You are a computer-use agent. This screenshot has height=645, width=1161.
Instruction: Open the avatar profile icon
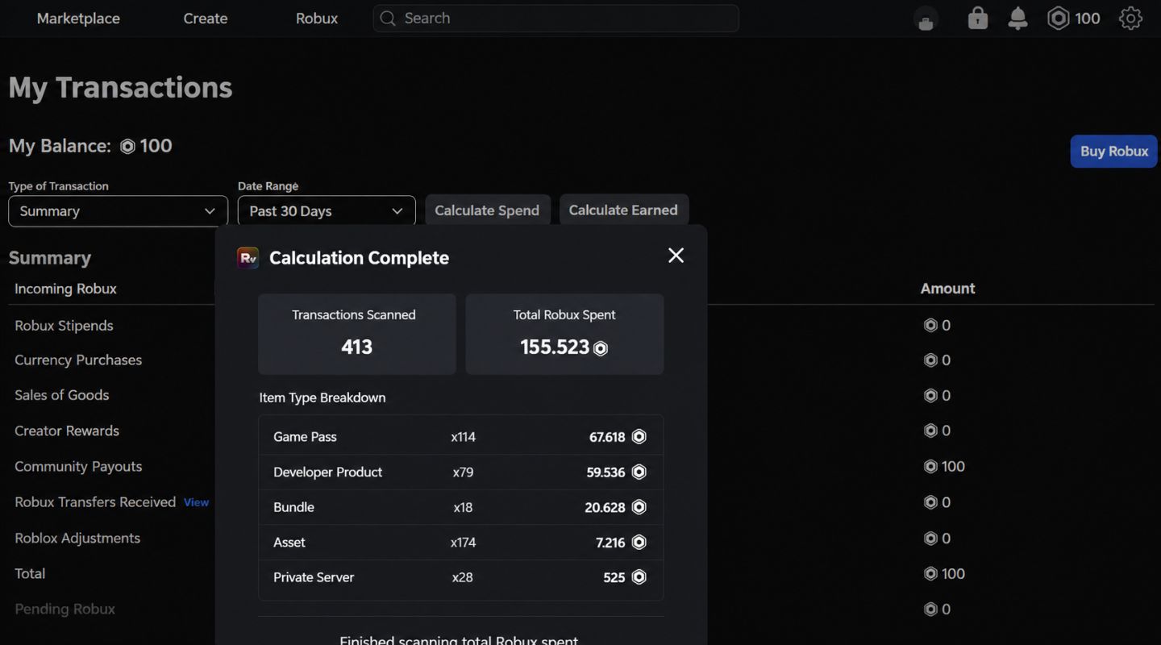coord(926,19)
